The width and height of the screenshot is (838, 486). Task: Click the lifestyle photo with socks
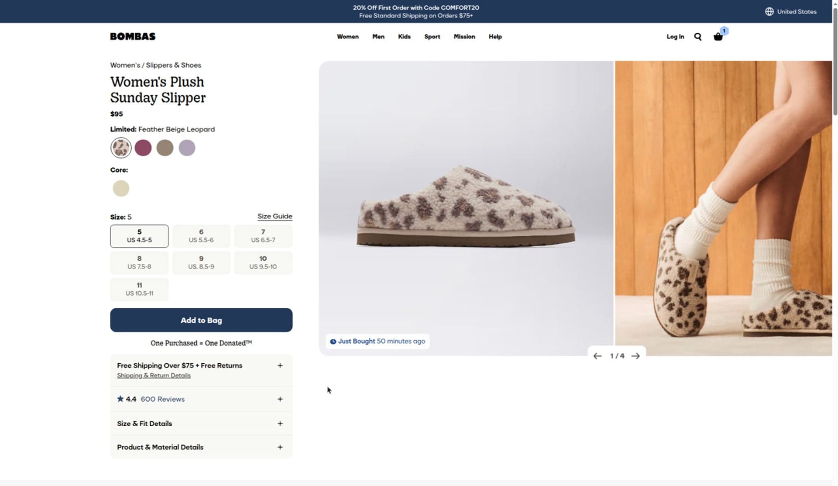[723, 208]
